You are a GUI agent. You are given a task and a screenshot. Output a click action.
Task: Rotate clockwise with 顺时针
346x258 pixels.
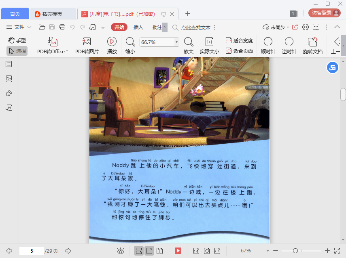tap(268, 46)
